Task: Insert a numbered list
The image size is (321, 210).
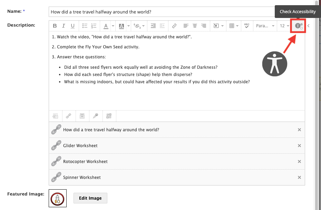Action: tap(94, 26)
